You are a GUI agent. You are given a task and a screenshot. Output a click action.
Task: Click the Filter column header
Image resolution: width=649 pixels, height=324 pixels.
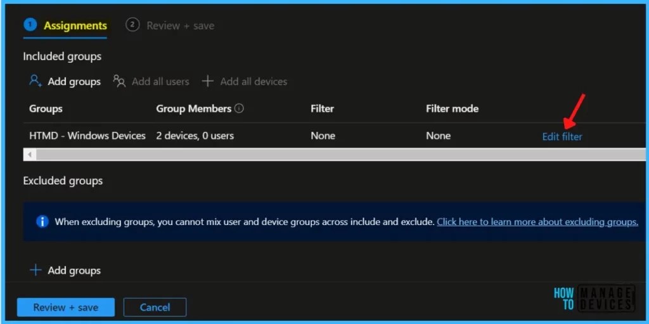coord(322,109)
